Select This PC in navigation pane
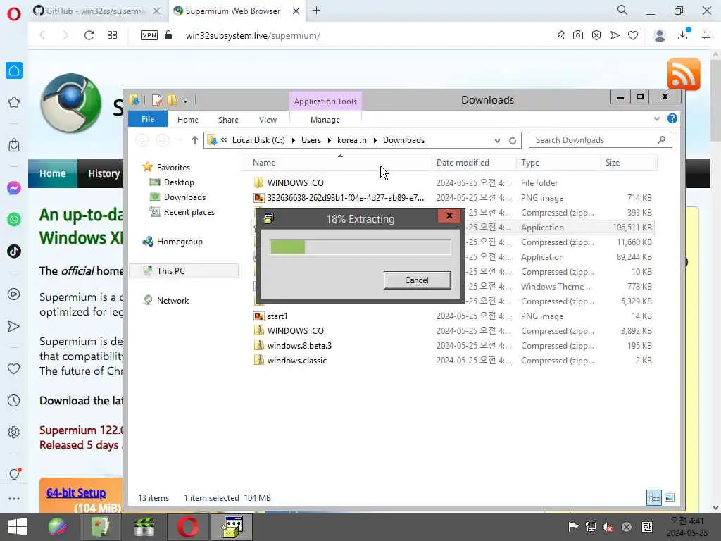 184,271
